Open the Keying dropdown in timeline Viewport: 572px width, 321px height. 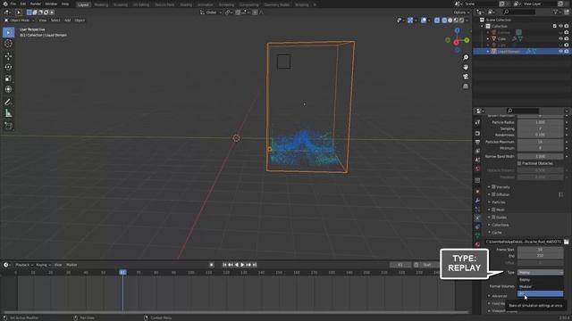coord(43,265)
